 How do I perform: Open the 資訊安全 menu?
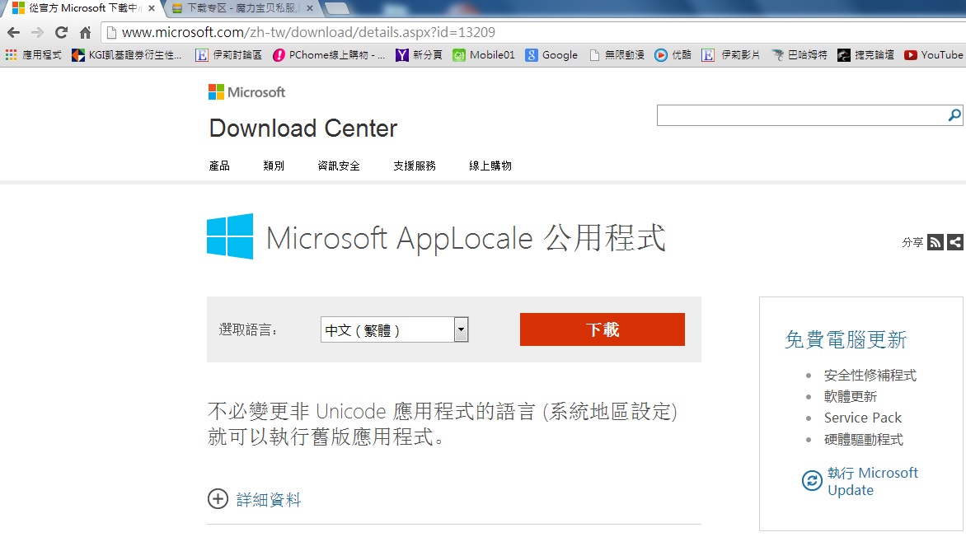[339, 166]
